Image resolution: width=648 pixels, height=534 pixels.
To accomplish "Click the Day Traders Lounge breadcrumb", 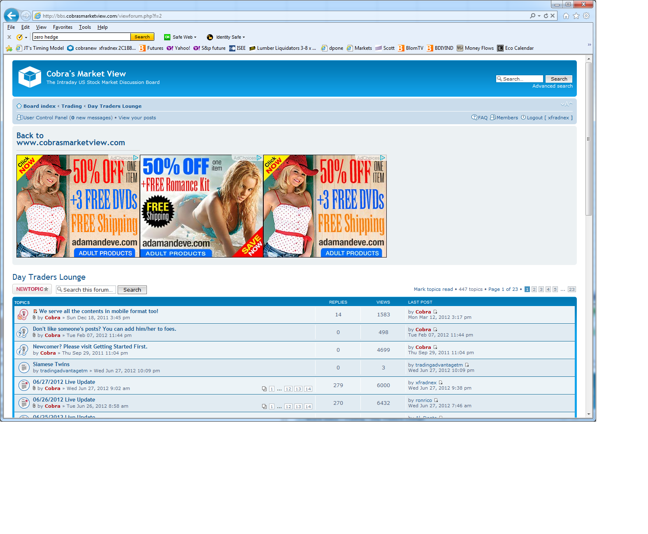I will (114, 106).
